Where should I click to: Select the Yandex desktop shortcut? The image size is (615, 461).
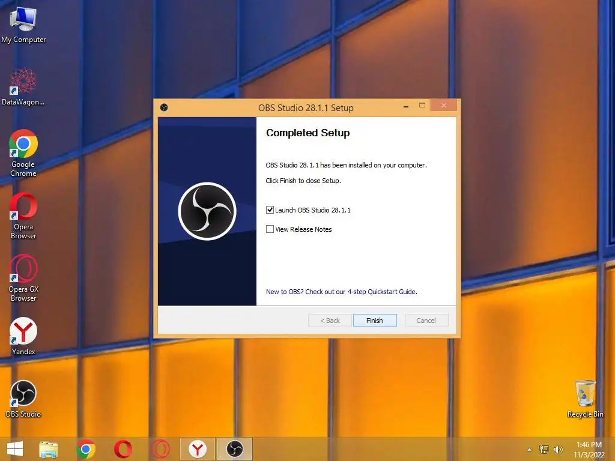[23, 336]
